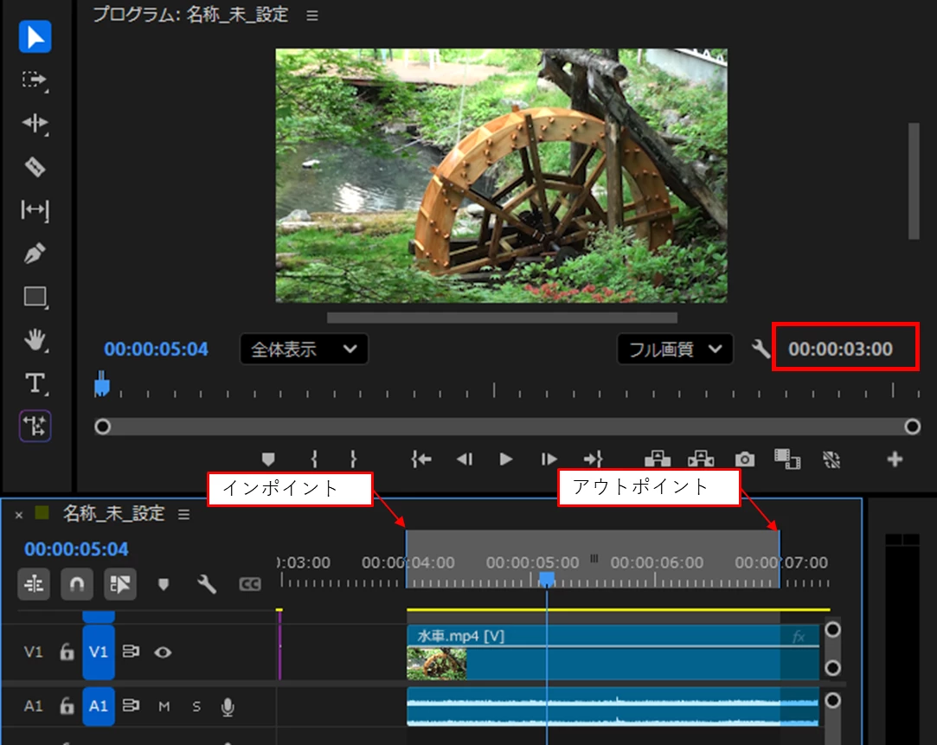Select the Pen tool
The width and height of the screenshot is (937, 745).
pyautogui.click(x=35, y=254)
